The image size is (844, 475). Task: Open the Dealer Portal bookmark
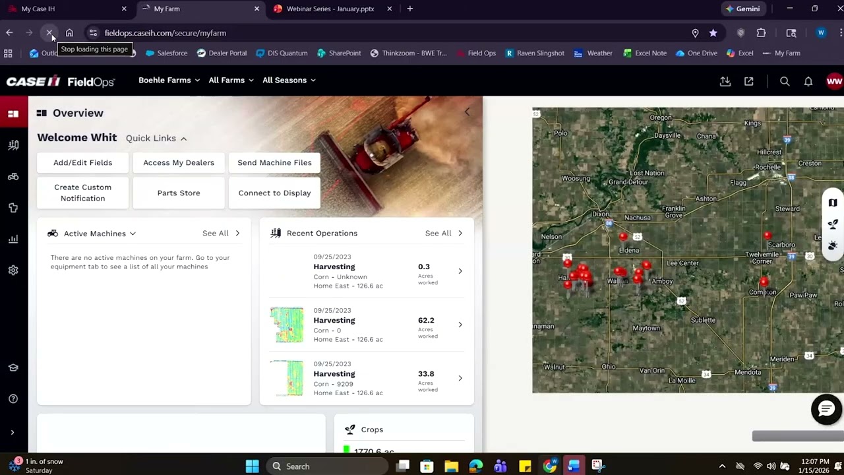pos(222,53)
